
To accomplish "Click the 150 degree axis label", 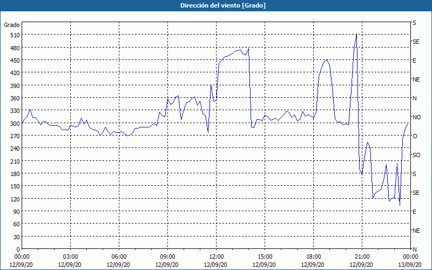I will 15,186.
